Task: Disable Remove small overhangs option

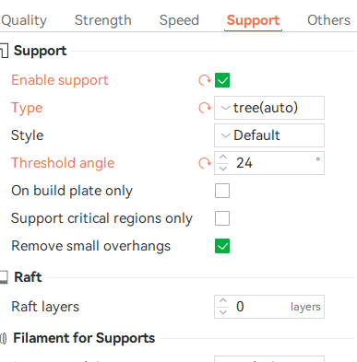Action: click(222, 246)
